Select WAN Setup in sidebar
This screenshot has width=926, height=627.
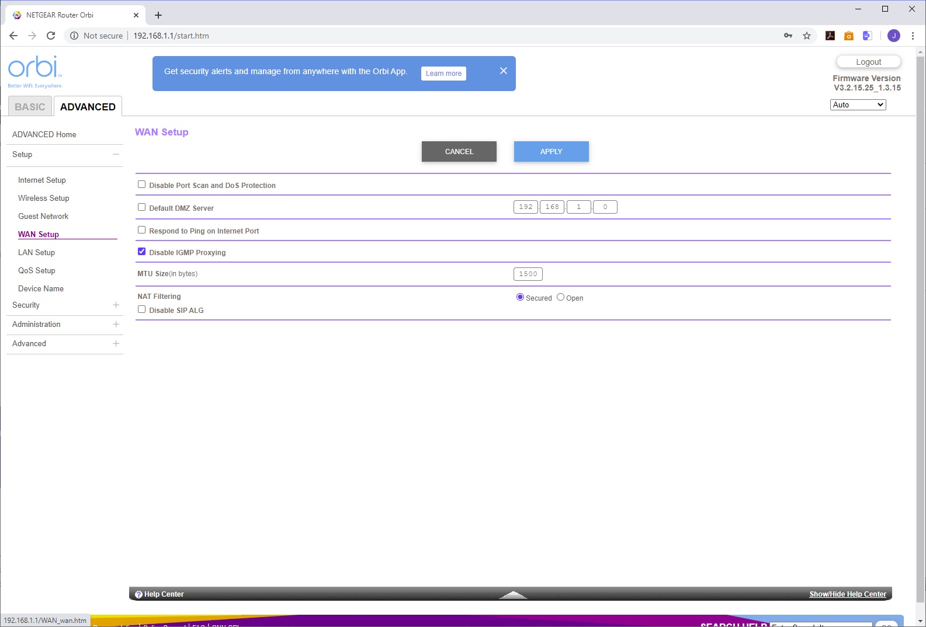(39, 234)
